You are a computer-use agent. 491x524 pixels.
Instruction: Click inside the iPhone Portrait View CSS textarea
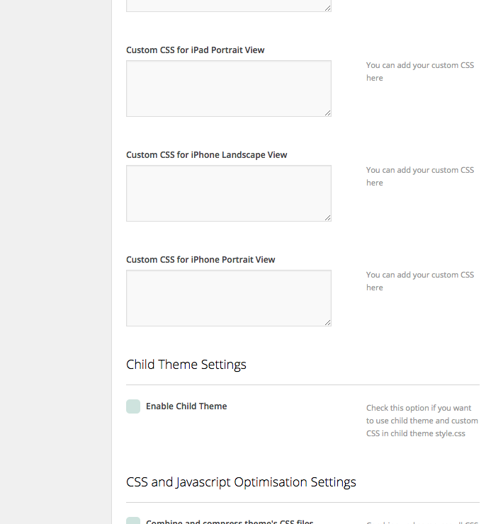click(x=229, y=298)
